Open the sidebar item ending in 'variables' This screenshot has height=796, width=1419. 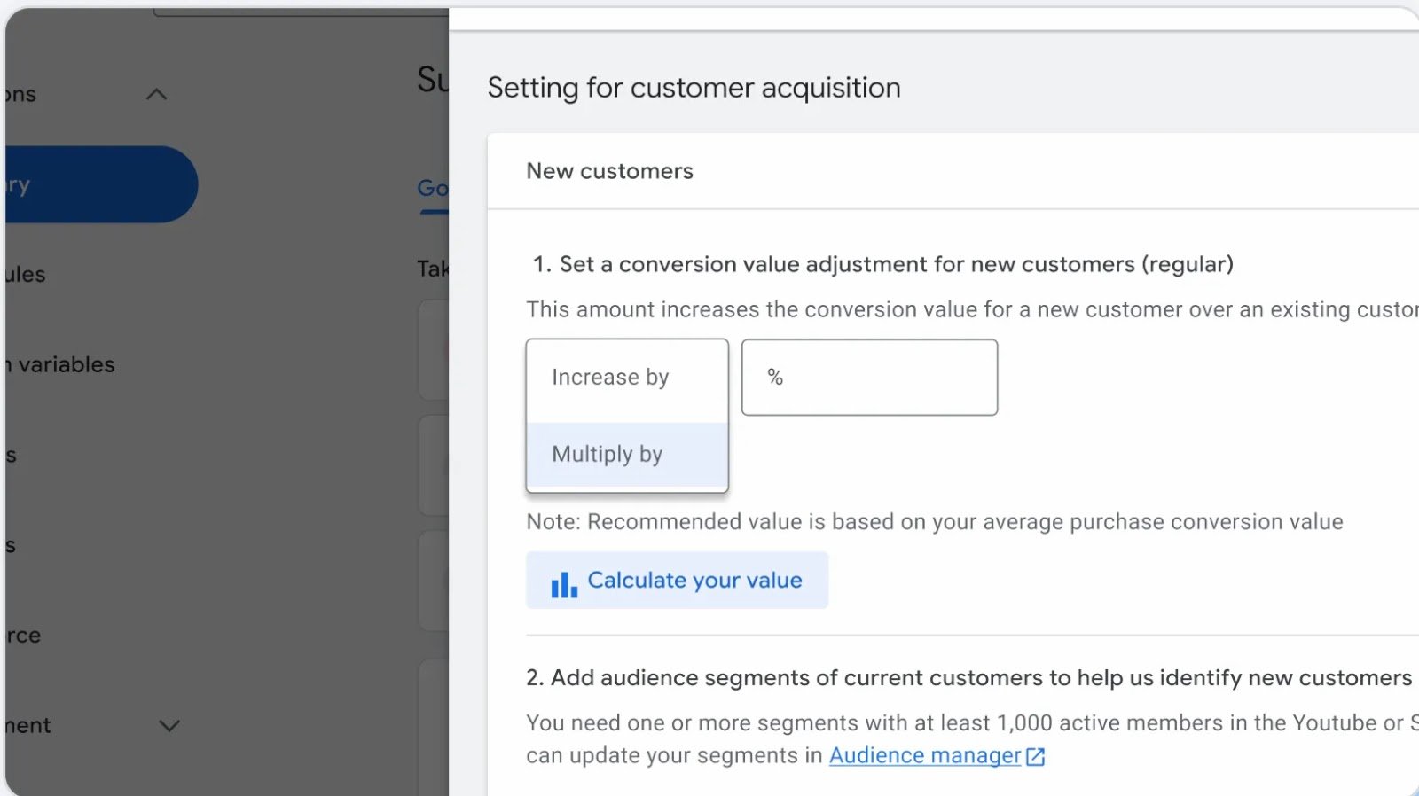(x=59, y=364)
